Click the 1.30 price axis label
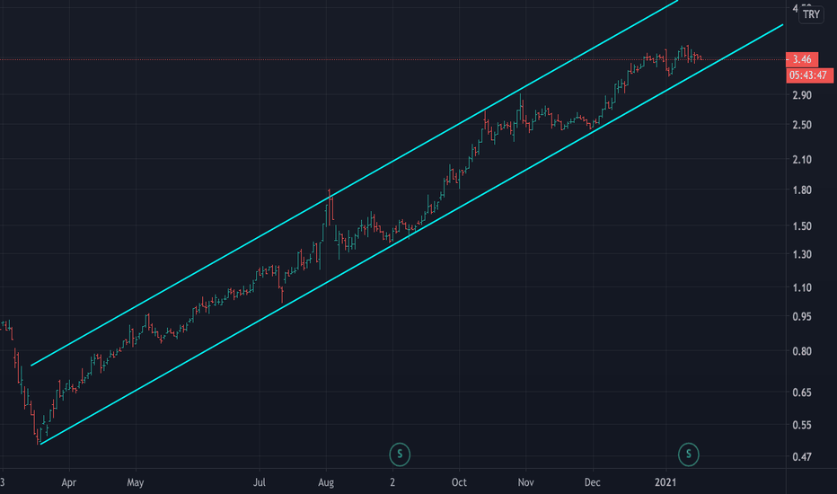The image size is (837, 494). click(802, 254)
